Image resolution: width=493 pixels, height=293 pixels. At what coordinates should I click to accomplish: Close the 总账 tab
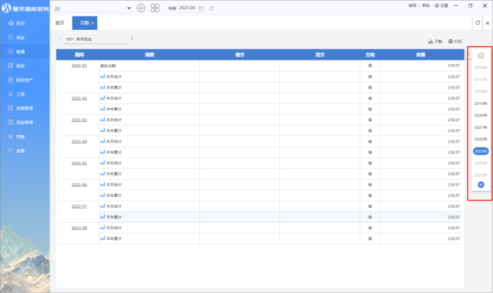[x=92, y=23]
